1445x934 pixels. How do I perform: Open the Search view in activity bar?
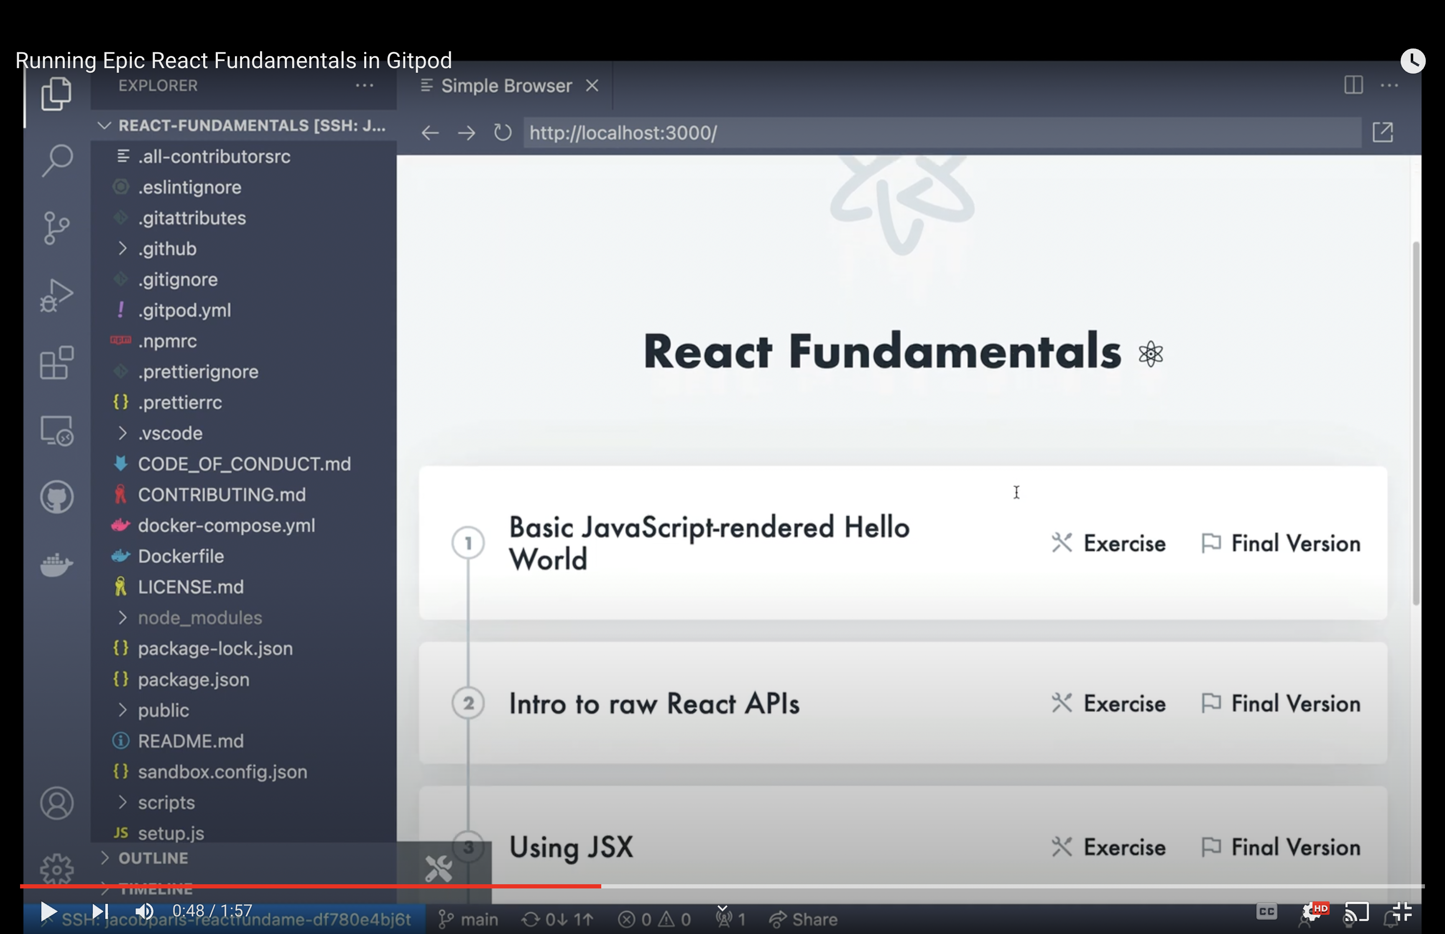[57, 160]
